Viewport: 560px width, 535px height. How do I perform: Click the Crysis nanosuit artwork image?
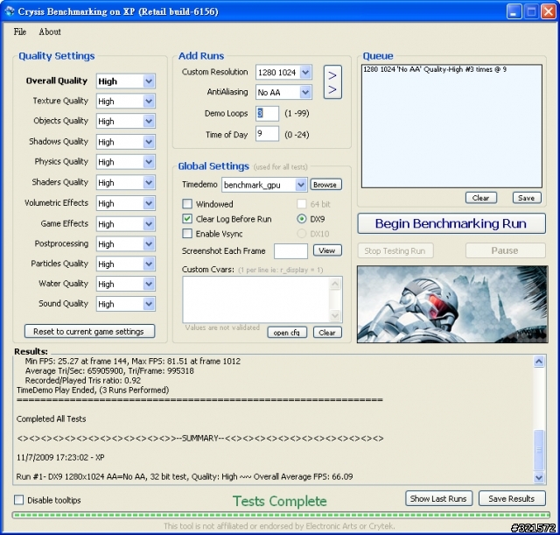452,304
